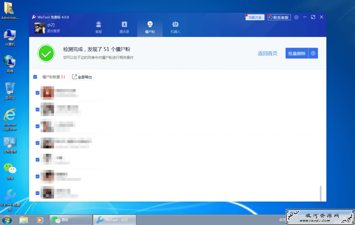This screenshot has width=355, height=225.
Task: Select the 控制面板 desktop icon
Action: coord(10,145)
